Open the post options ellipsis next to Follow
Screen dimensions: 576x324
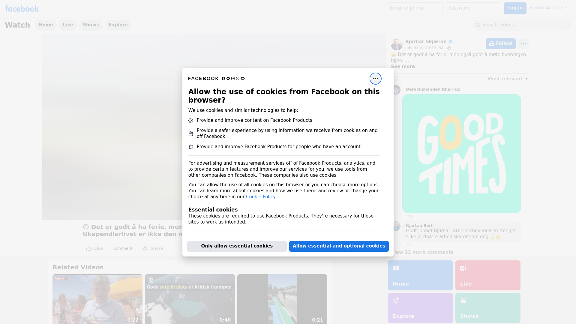(523, 44)
